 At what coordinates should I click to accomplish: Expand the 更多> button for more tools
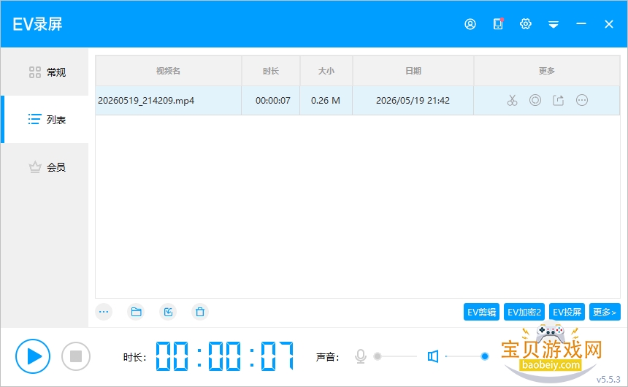605,312
